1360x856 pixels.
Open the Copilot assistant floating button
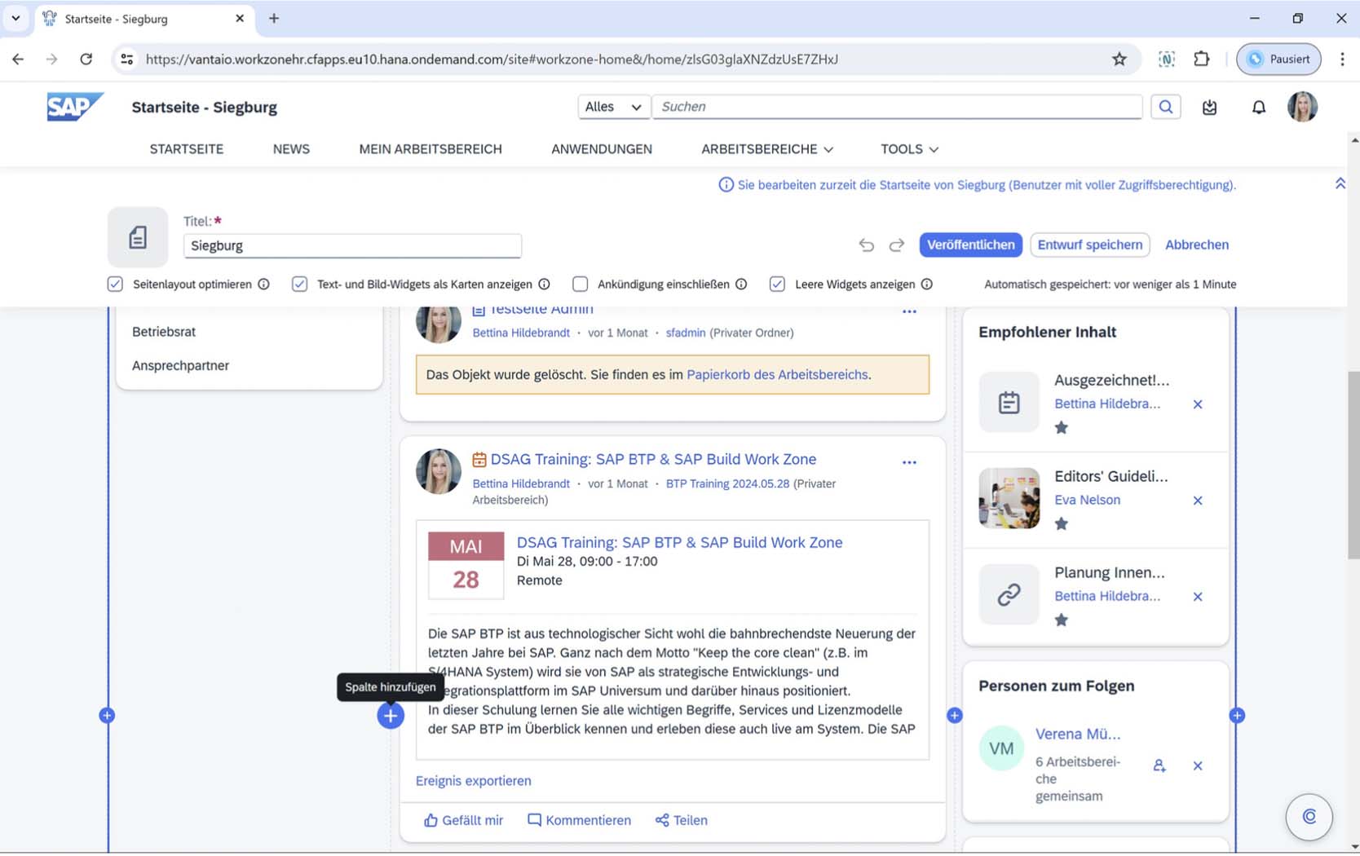(1309, 816)
